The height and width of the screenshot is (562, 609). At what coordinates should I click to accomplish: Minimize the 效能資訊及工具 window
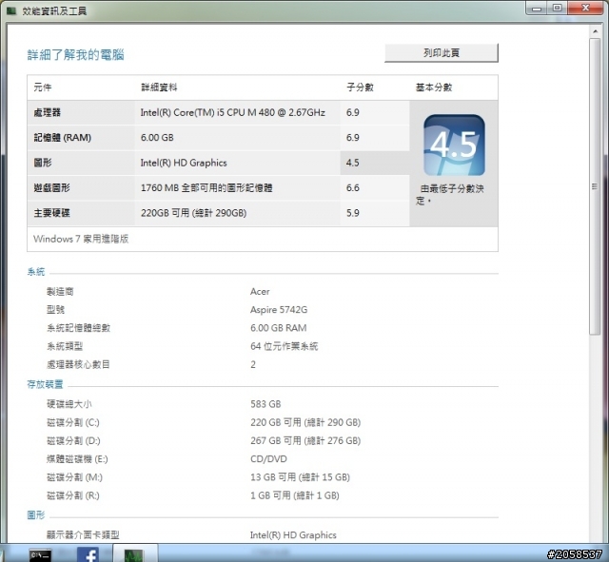click(537, 9)
